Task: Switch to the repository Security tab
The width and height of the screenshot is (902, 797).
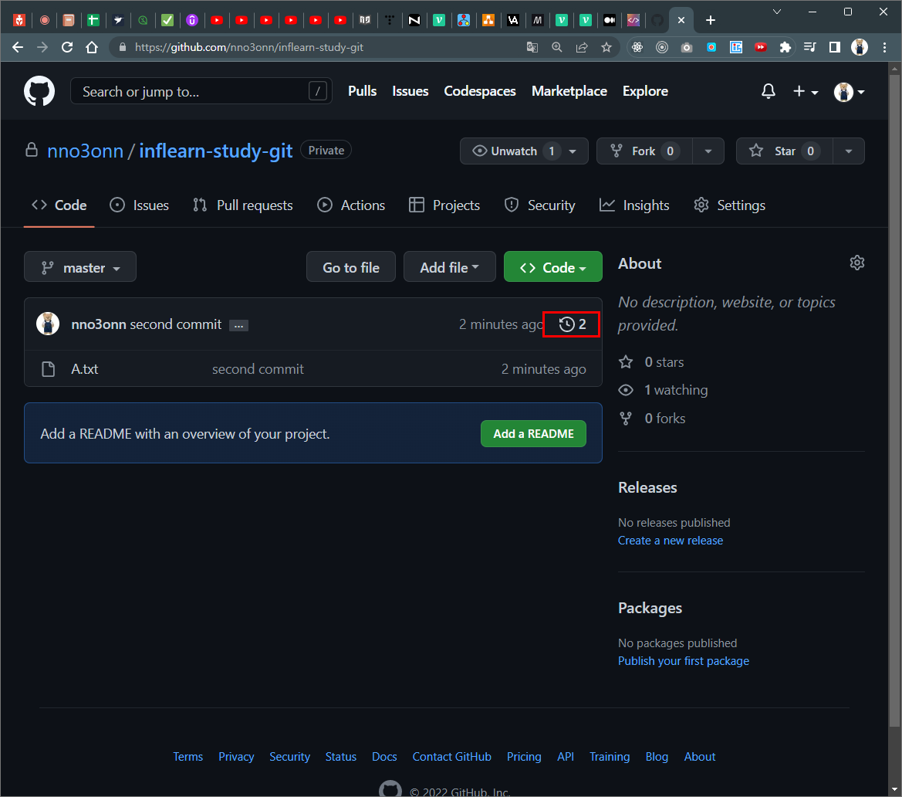Action: 539,205
